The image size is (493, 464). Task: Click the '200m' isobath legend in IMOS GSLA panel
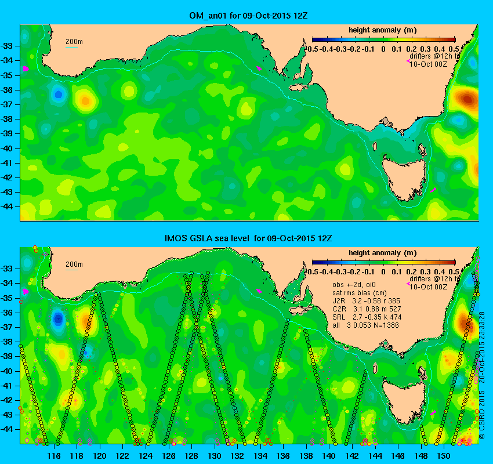[x=74, y=266]
